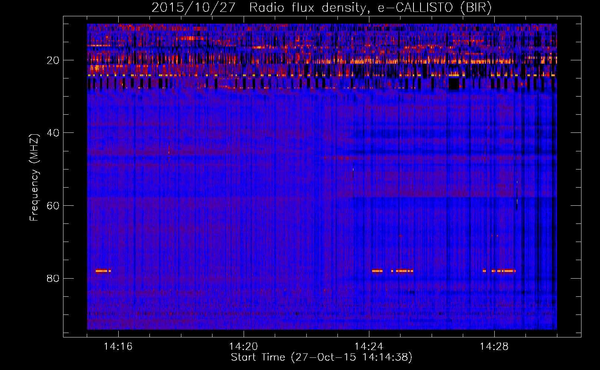Click the 14:24 time tick label

point(369,346)
